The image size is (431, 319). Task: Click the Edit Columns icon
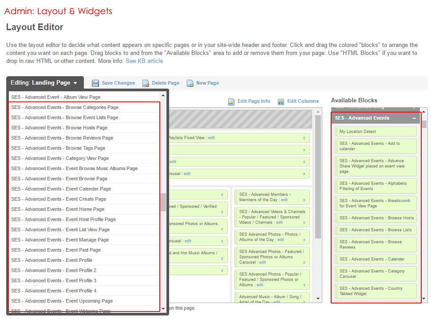281,101
